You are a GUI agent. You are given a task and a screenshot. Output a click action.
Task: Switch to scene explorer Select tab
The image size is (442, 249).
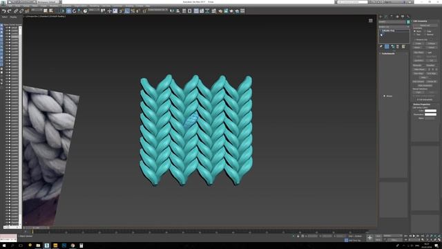(x=5, y=17)
